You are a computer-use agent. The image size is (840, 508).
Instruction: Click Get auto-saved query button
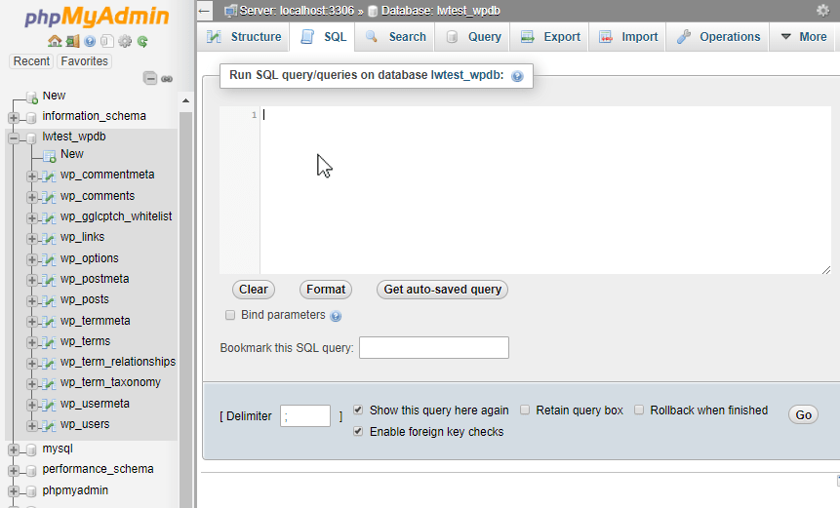[x=443, y=290]
